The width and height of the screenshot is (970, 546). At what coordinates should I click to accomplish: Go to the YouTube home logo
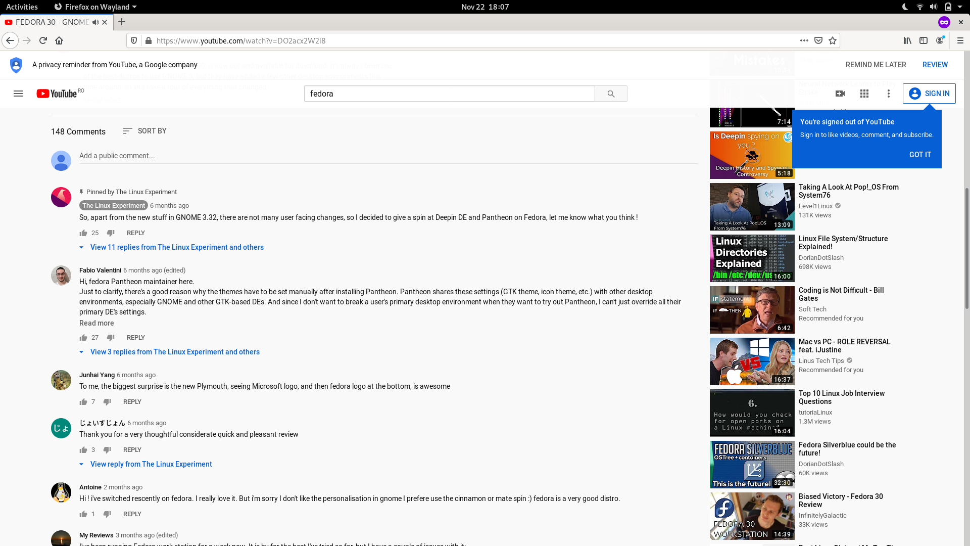point(57,94)
